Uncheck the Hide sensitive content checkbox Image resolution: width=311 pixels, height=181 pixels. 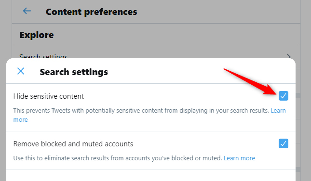tap(283, 96)
